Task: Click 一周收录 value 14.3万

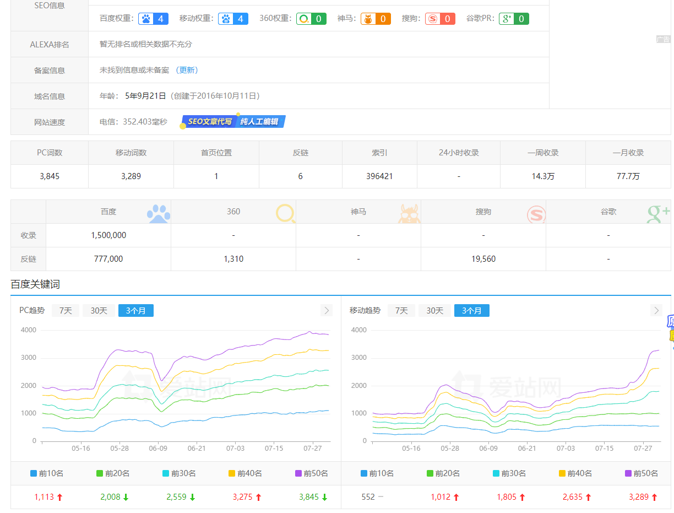Action: click(x=543, y=176)
